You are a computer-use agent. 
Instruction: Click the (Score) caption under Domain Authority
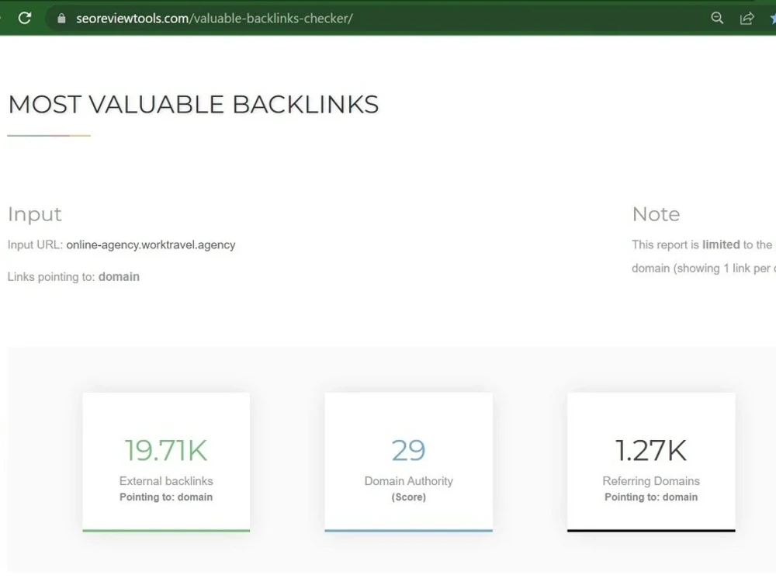coord(409,497)
